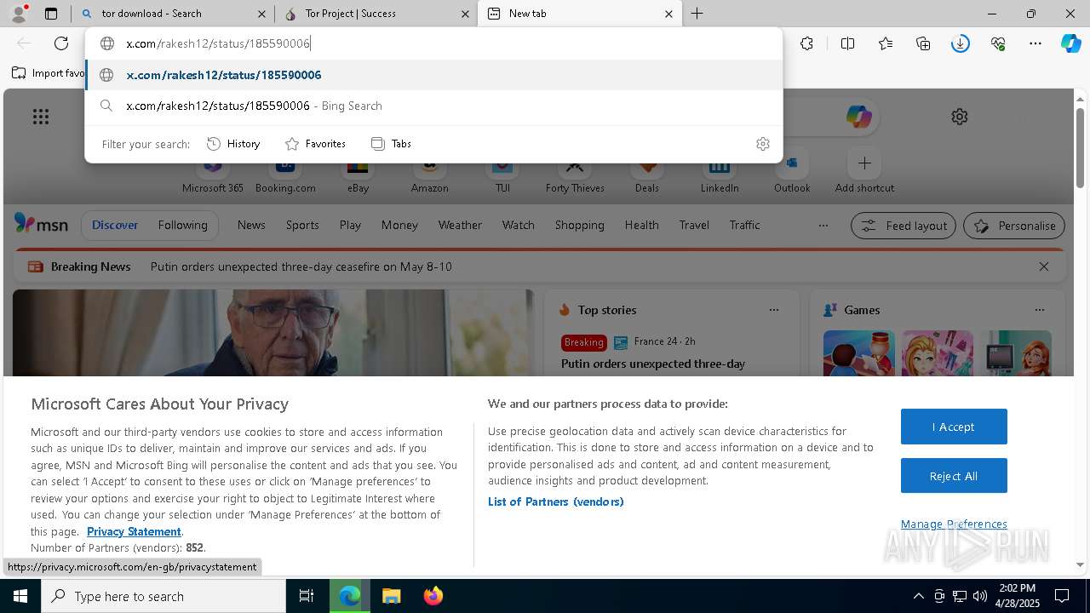Select the Bing Search suggestion row
This screenshot has height=613, width=1090.
point(433,106)
